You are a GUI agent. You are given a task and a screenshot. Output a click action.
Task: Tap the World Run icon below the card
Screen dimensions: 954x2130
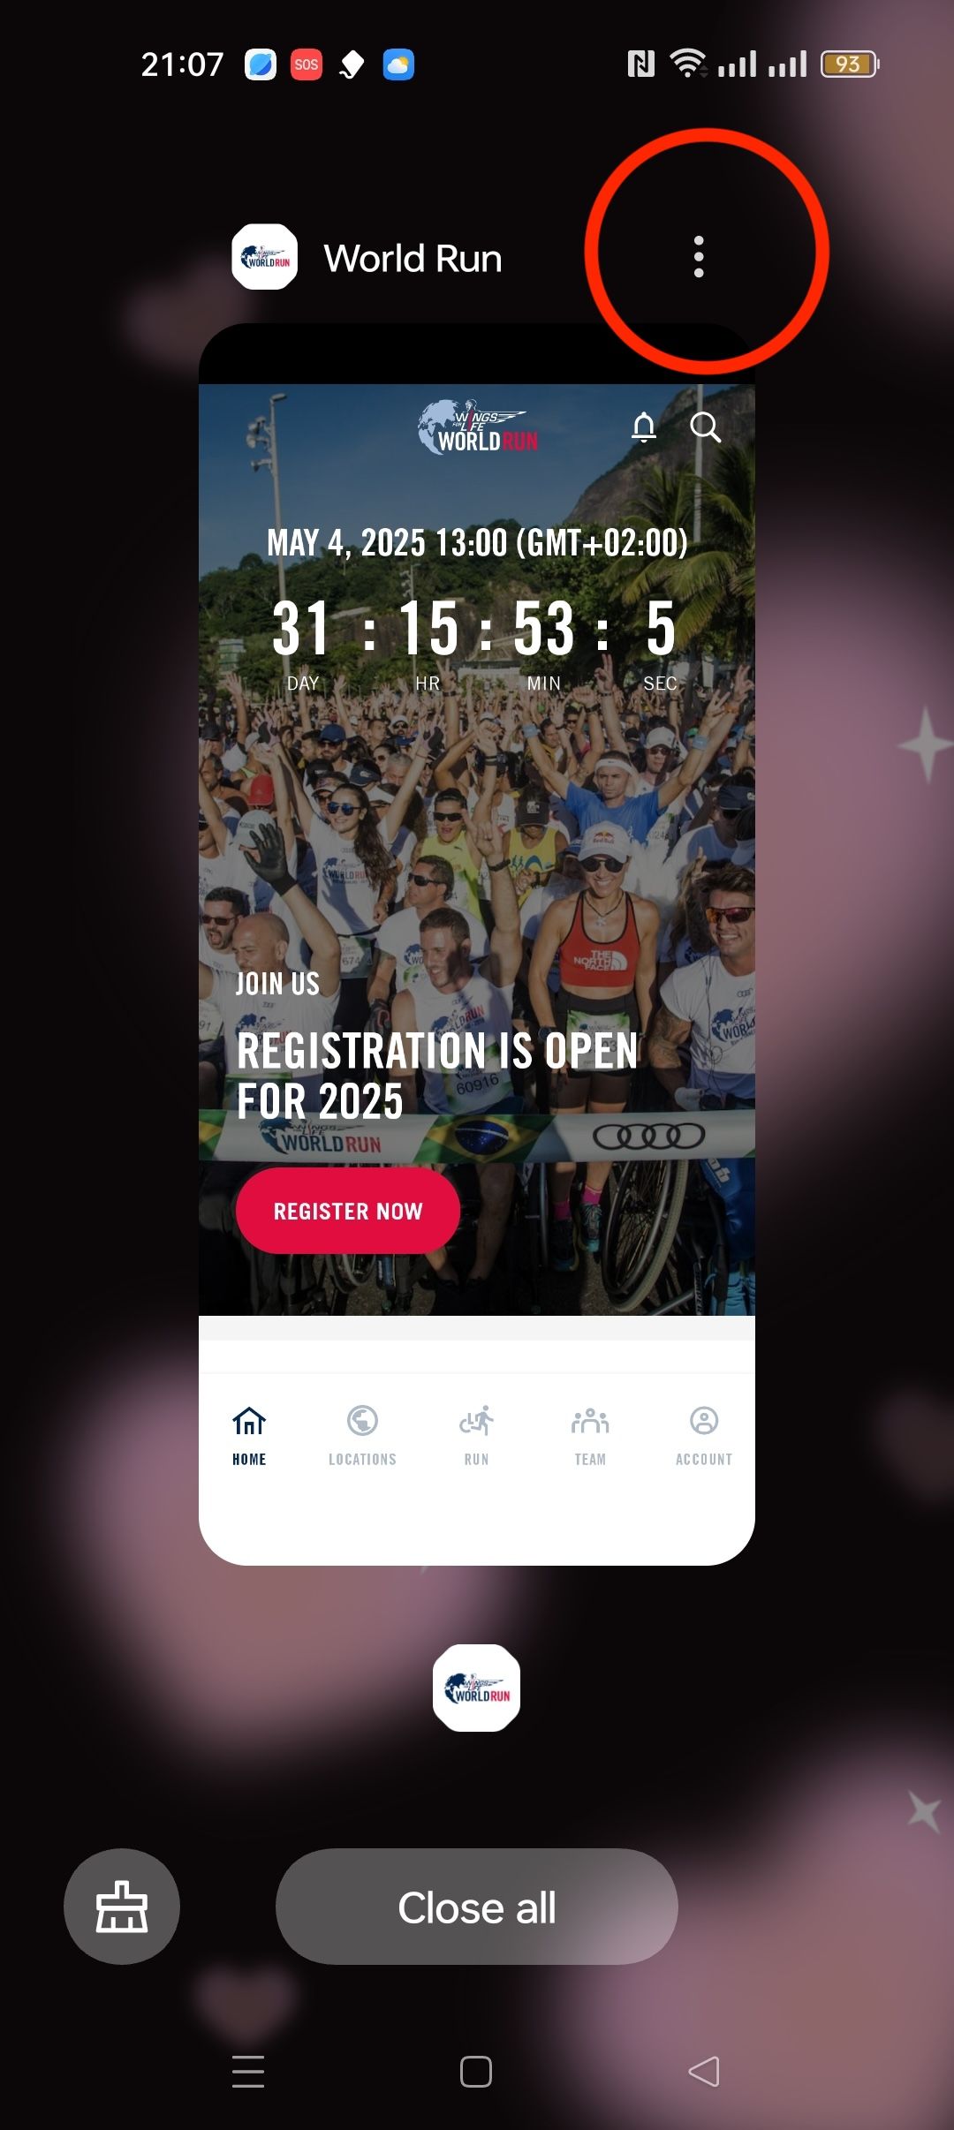(x=476, y=1688)
